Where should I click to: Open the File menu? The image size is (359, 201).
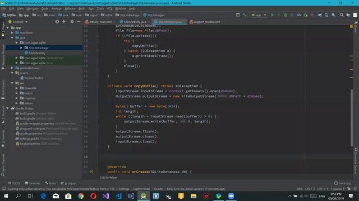(4, 9)
